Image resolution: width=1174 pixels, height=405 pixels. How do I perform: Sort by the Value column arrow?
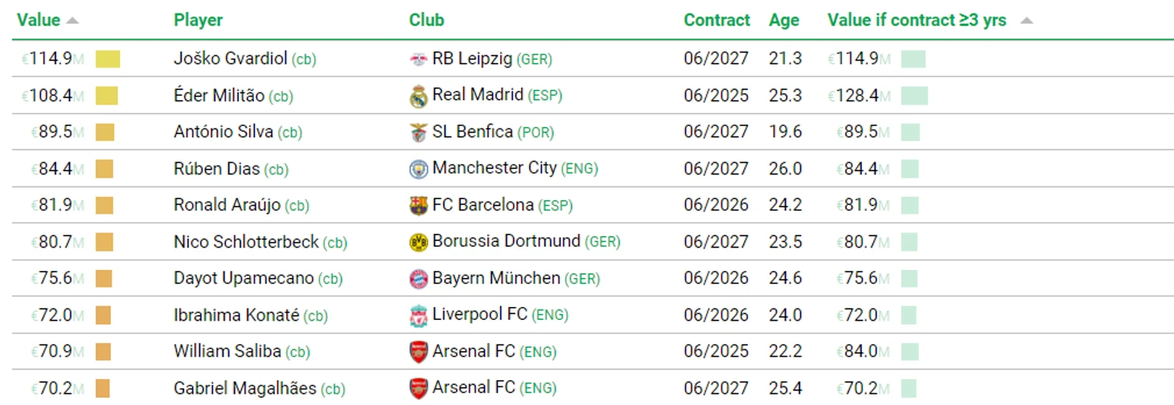click(72, 21)
